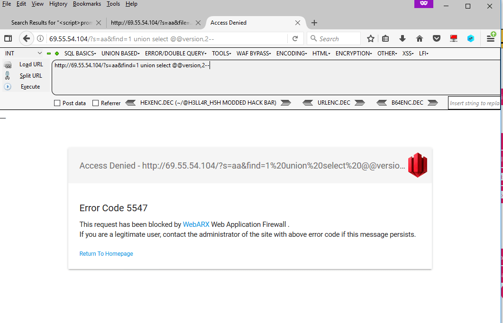Screen dimensions: 503x323
Task: Expand the ENCODING menu
Action: point(292,54)
